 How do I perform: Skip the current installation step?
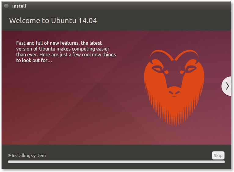[218, 156]
